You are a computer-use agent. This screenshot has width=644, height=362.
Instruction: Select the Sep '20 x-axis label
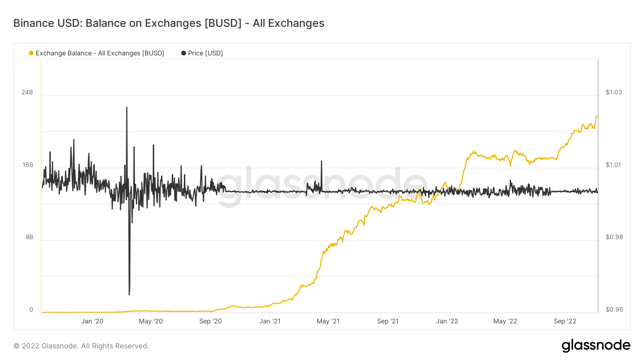tap(210, 321)
